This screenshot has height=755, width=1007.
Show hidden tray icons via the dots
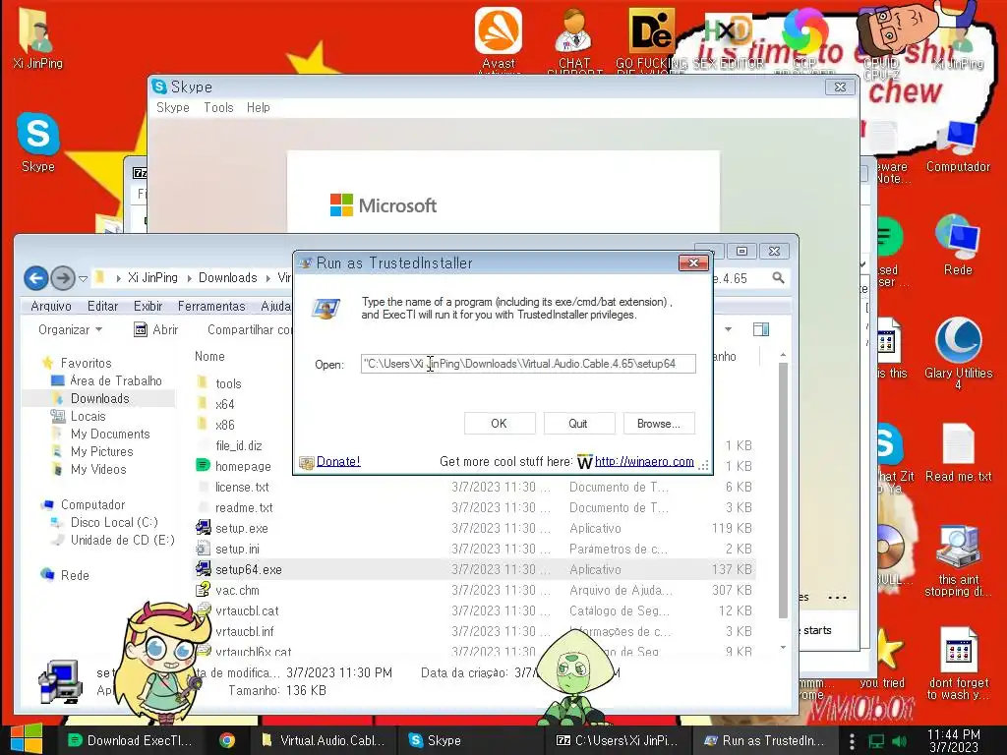[x=852, y=741]
